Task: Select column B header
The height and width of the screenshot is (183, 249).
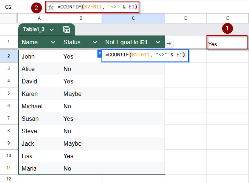Action: 81,18
